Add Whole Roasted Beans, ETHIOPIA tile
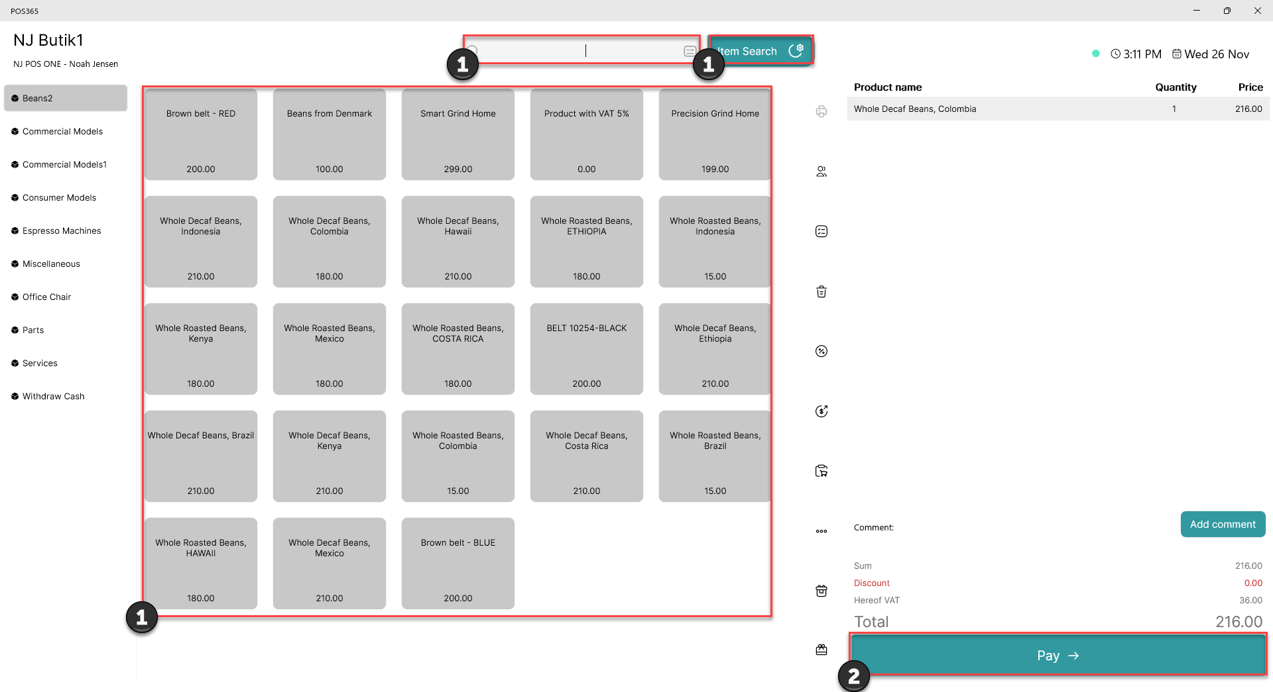The height and width of the screenshot is (692, 1273). pos(587,242)
